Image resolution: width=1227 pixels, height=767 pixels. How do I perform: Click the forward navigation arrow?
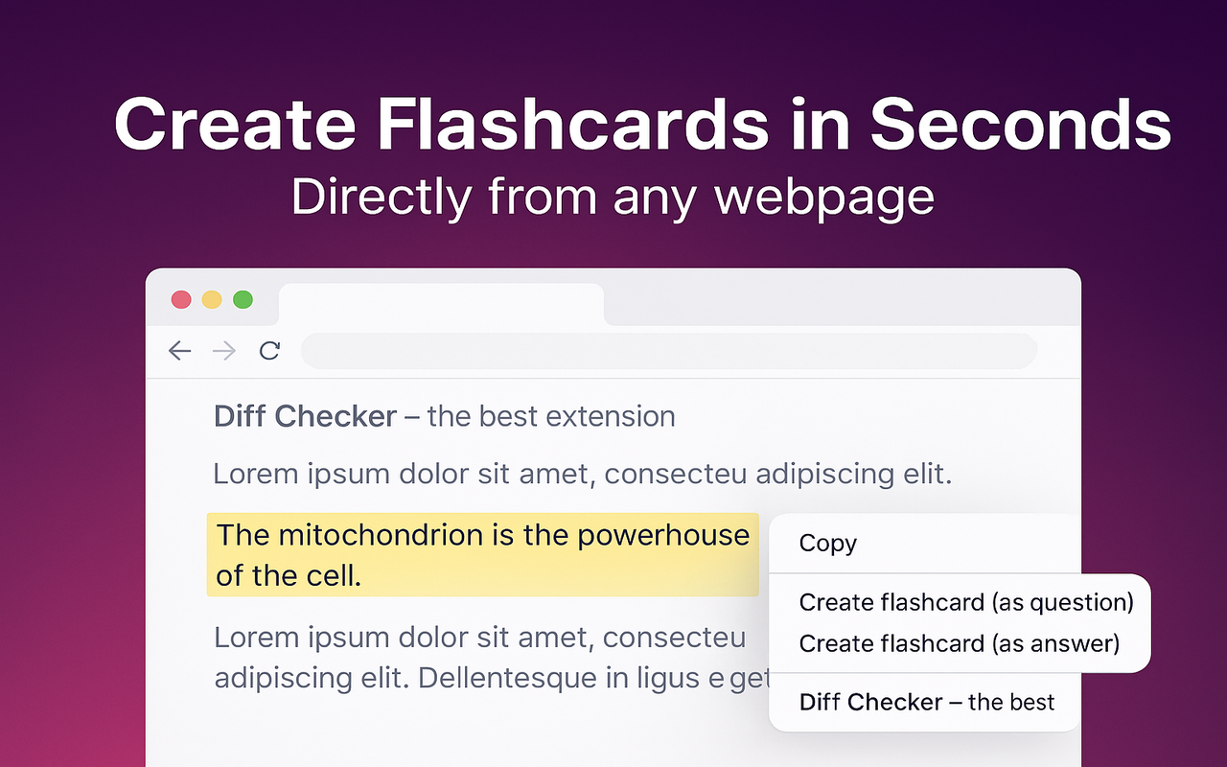pyautogui.click(x=224, y=351)
